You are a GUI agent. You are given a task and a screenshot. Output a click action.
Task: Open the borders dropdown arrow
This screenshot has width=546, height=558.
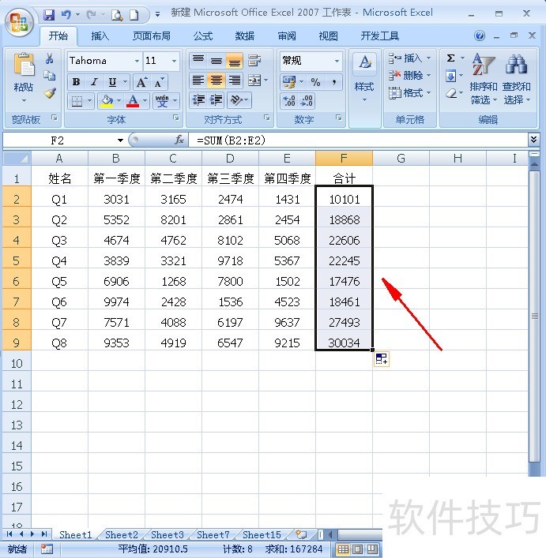tap(90, 101)
